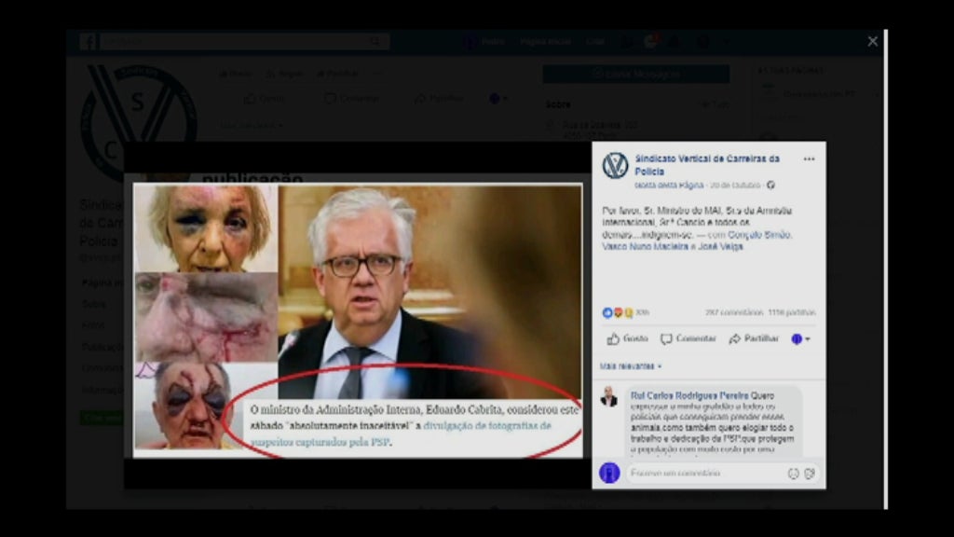
Task: Click the Gosto desta Página link
Action: click(666, 186)
